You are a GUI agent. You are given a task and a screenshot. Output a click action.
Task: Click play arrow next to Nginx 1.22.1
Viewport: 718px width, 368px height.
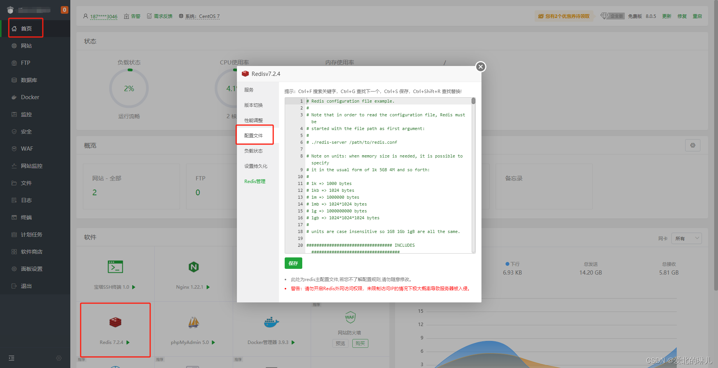(x=208, y=287)
